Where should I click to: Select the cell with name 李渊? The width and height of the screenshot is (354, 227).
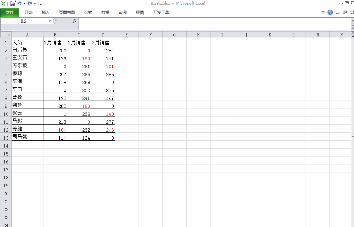pyautogui.click(x=27, y=81)
